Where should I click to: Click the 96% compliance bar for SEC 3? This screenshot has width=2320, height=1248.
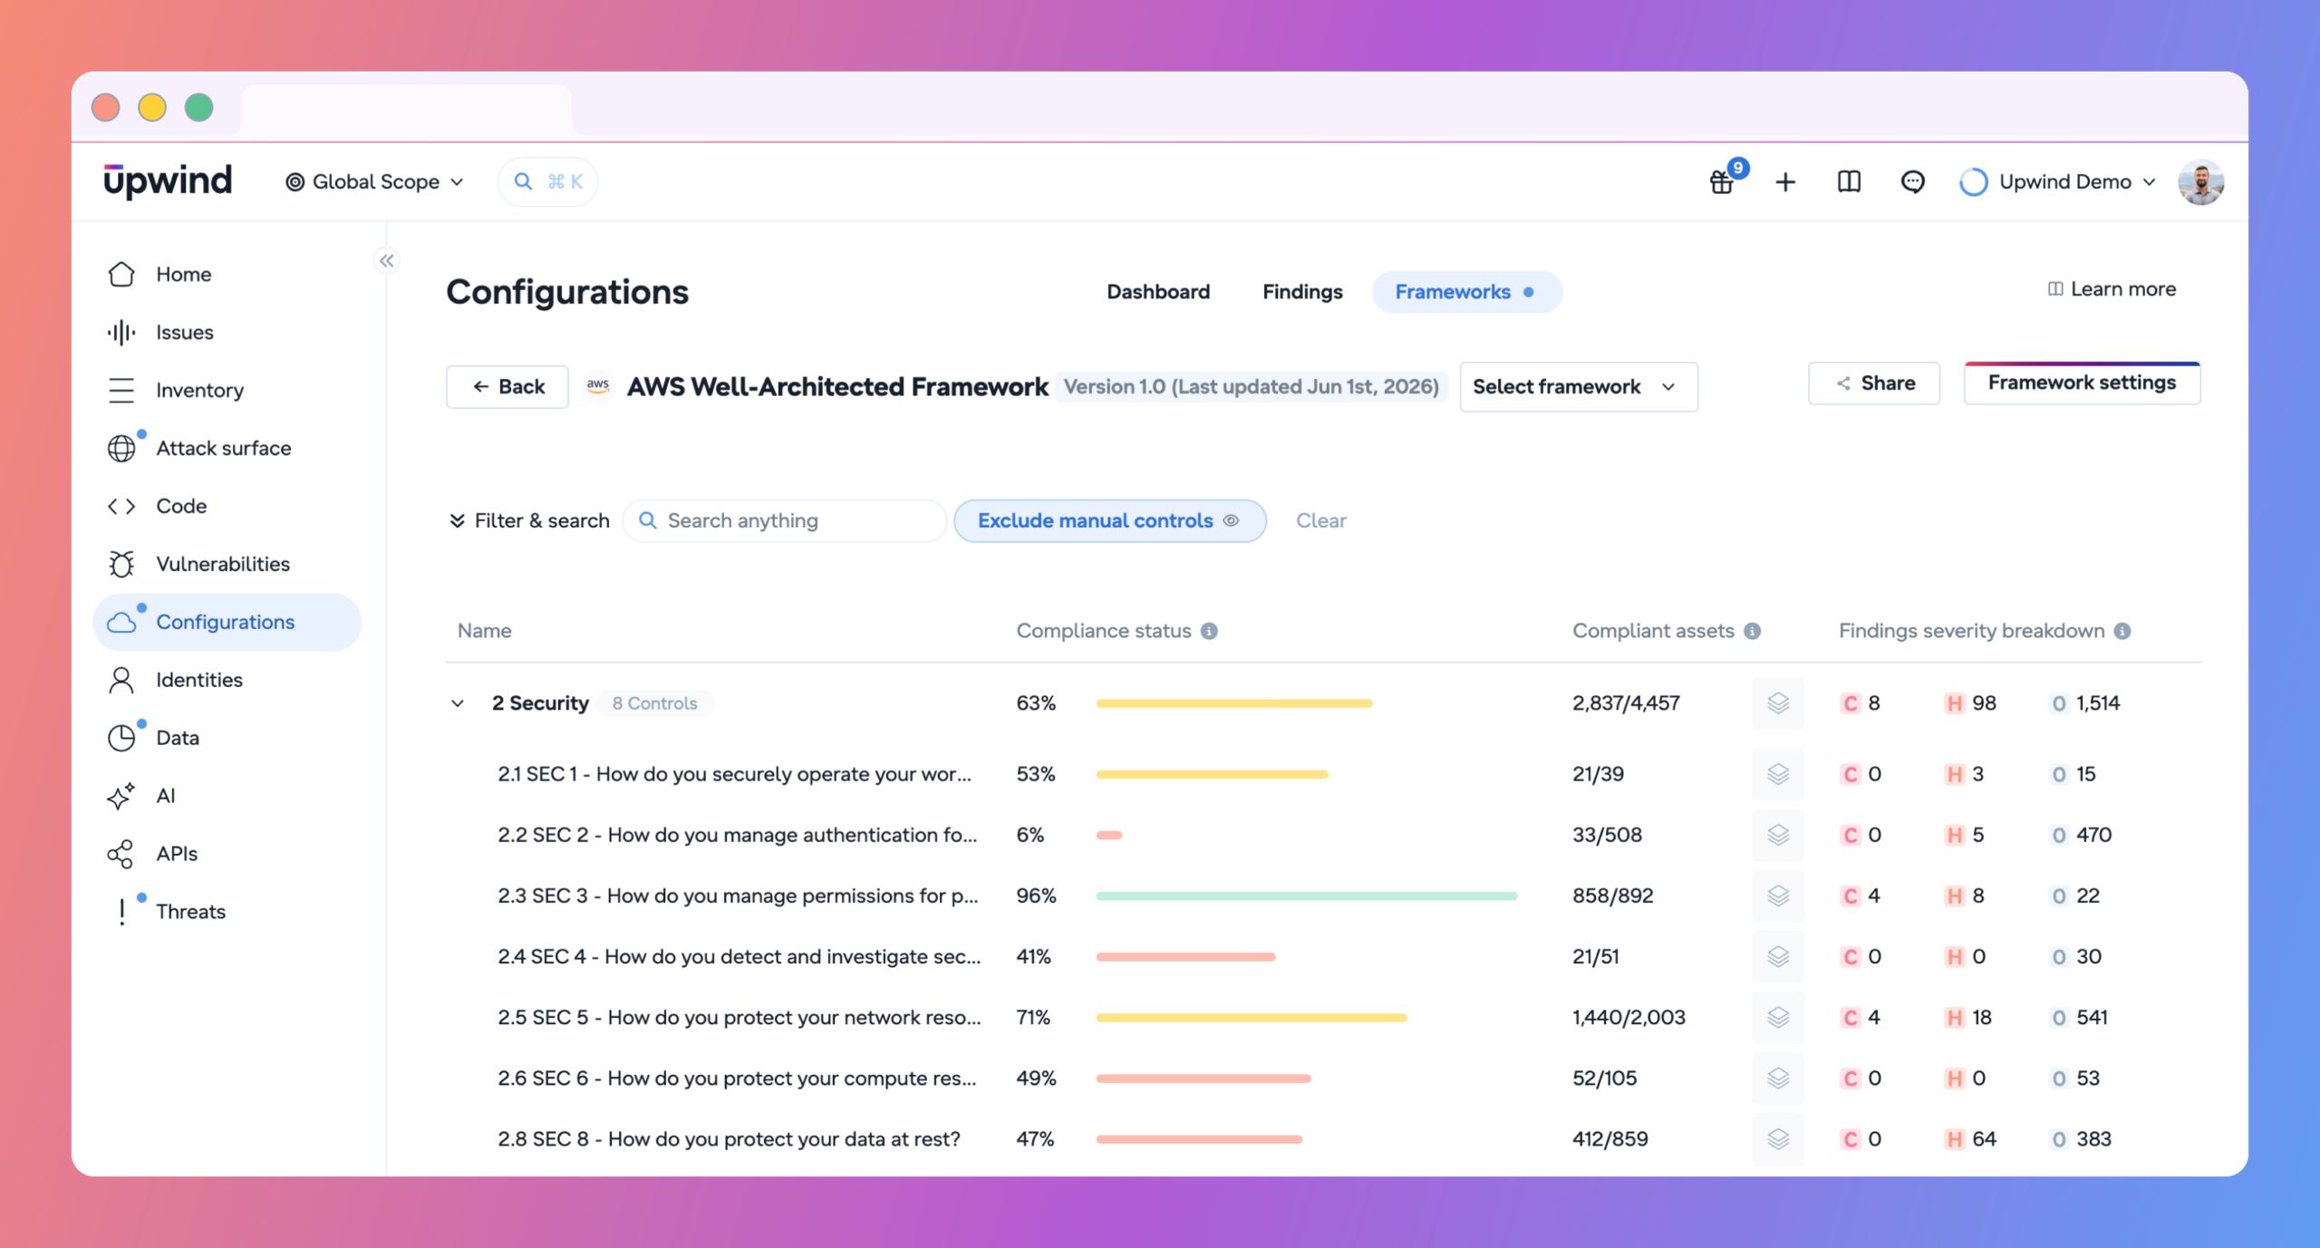coord(1306,895)
